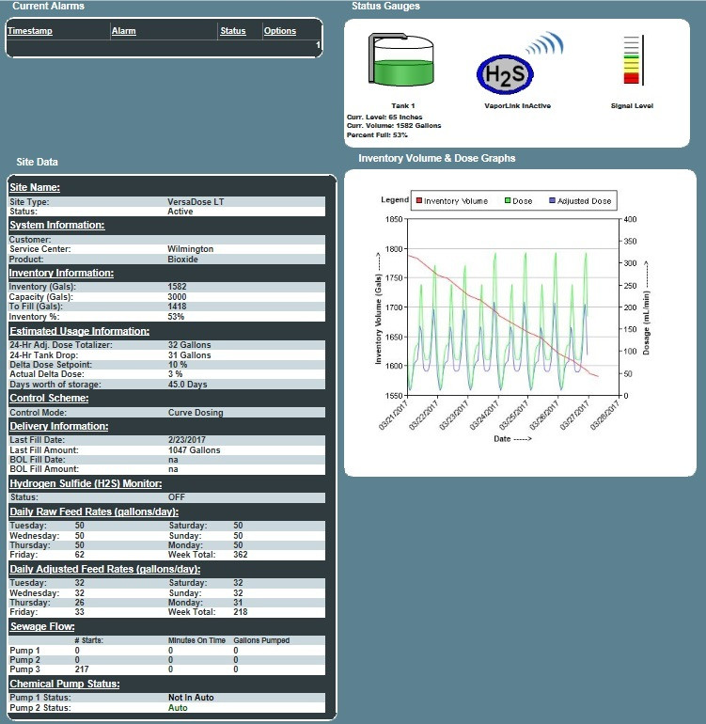
Task: Click the Signal Level bar indicator
Action: (x=631, y=60)
